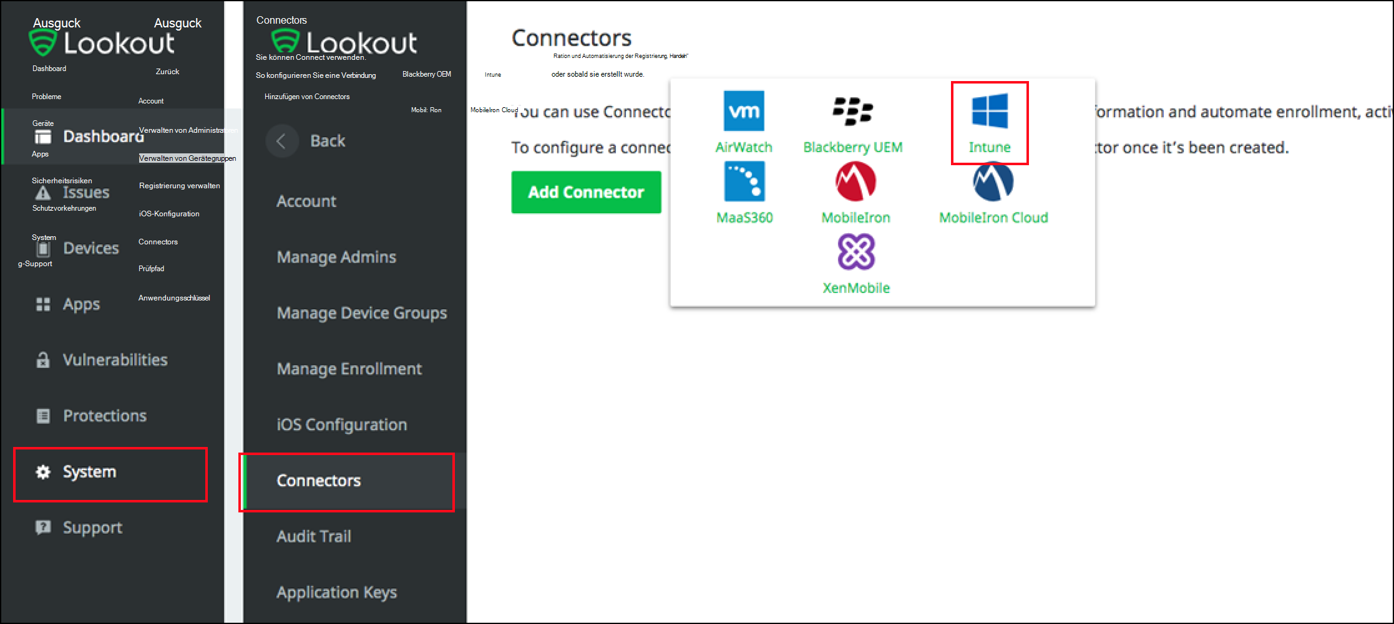Click the MaaS360 label link

(x=744, y=218)
